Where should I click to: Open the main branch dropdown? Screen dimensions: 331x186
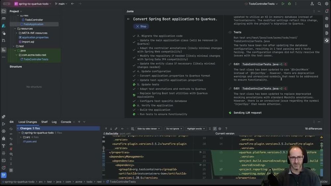[x=61, y=4]
